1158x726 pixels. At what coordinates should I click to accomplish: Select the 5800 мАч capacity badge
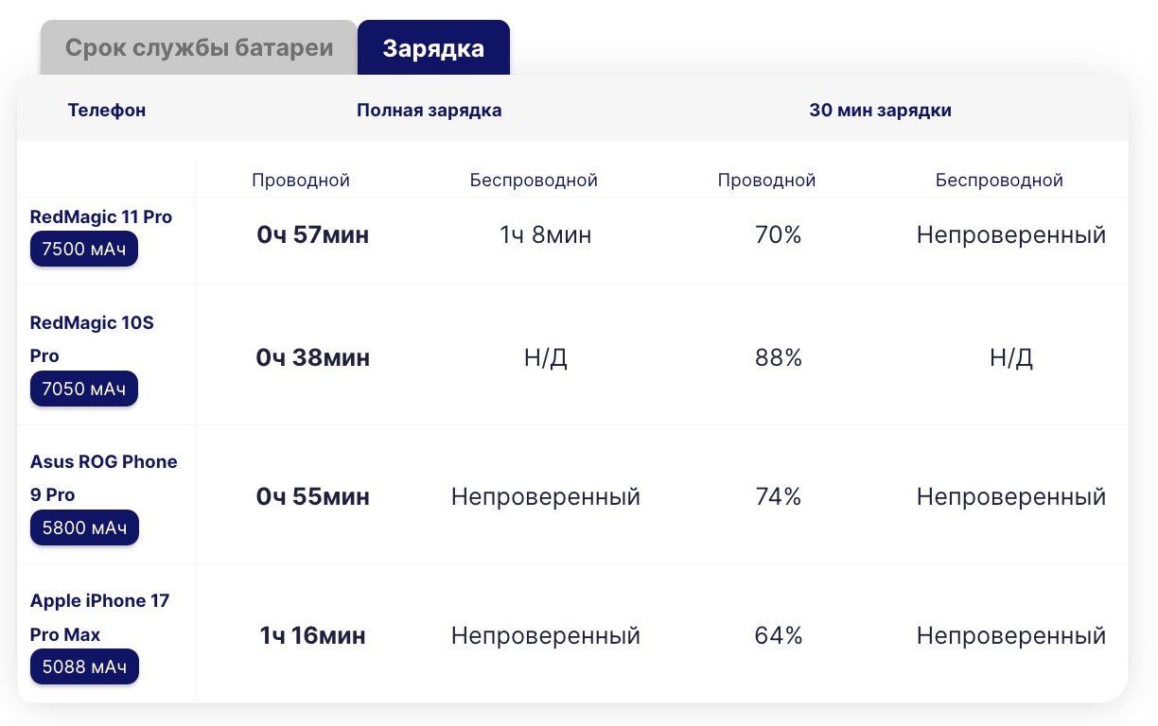(x=84, y=528)
